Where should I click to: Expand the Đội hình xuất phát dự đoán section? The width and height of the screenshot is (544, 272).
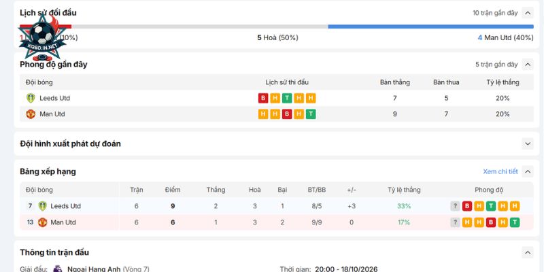(528, 143)
